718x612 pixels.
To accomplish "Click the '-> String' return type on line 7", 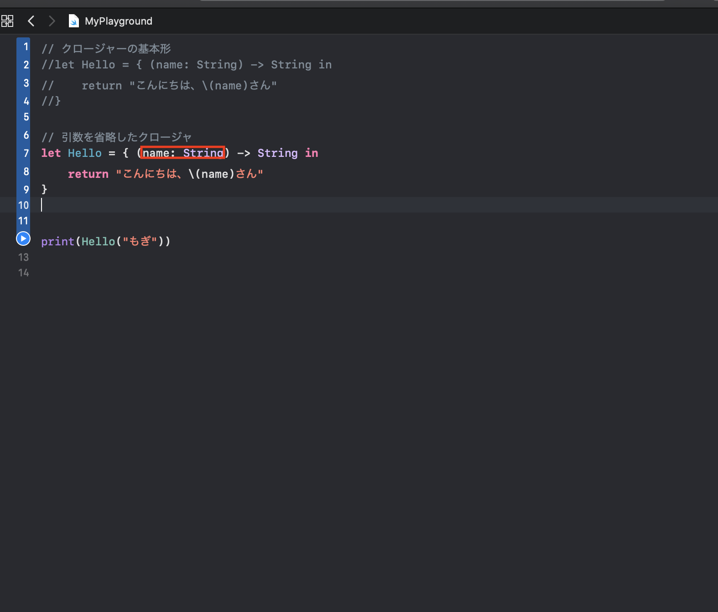I will click(267, 153).
